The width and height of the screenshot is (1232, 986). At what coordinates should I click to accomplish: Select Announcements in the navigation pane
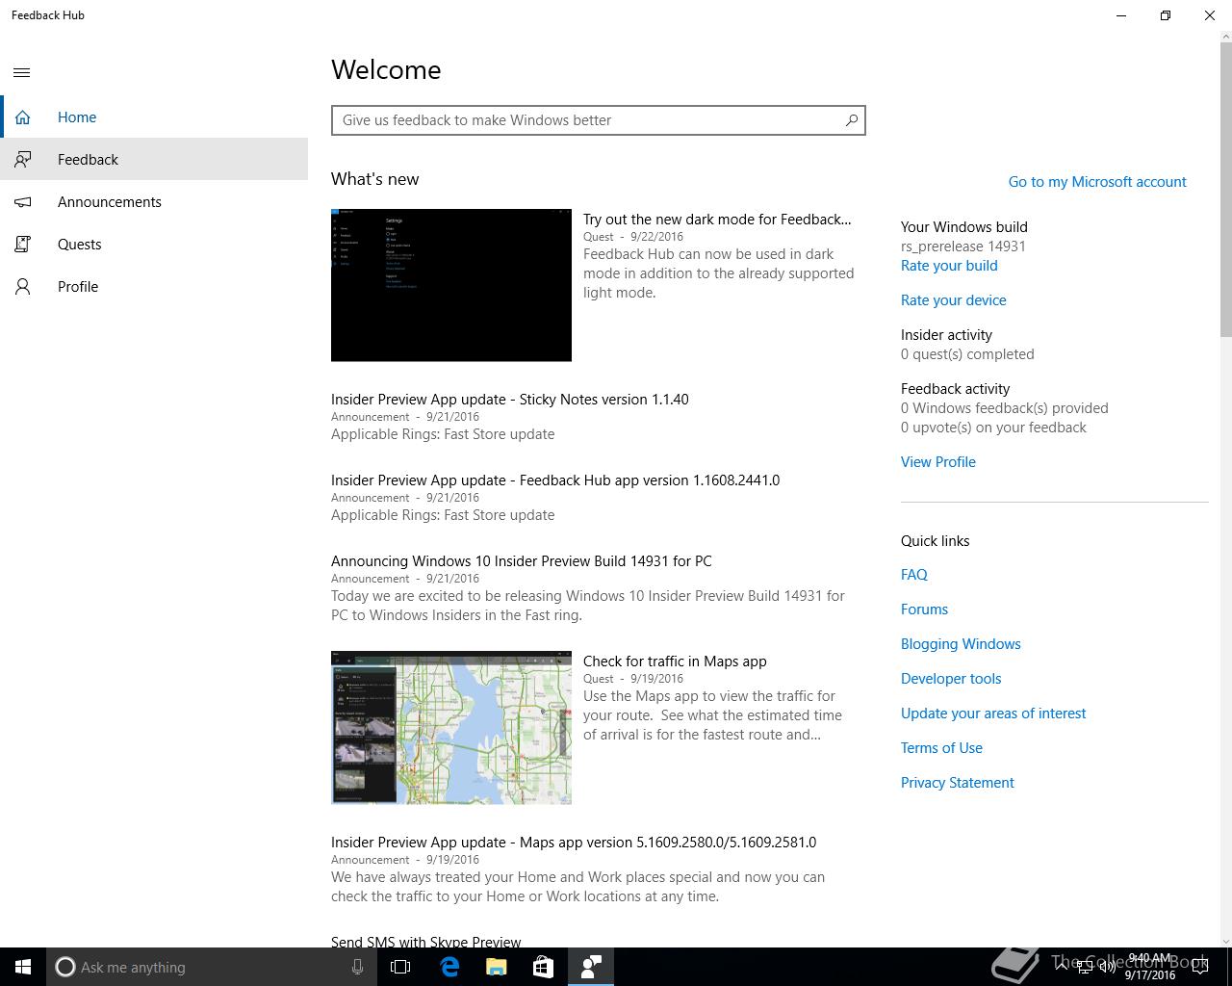pos(154,201)
